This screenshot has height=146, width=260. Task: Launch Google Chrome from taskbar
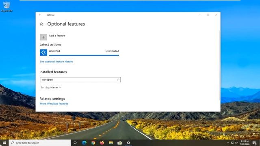(93, 143)
